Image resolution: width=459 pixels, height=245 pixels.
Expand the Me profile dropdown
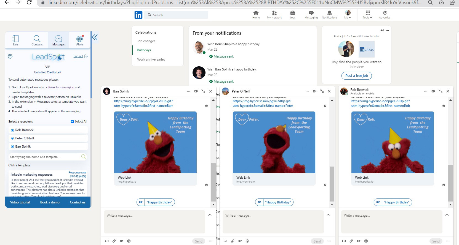pos(348,15)
